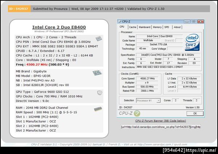Click the motherboard icon beside MB Brand
This screenshot has width=218, height=154.
pos(97,73)
